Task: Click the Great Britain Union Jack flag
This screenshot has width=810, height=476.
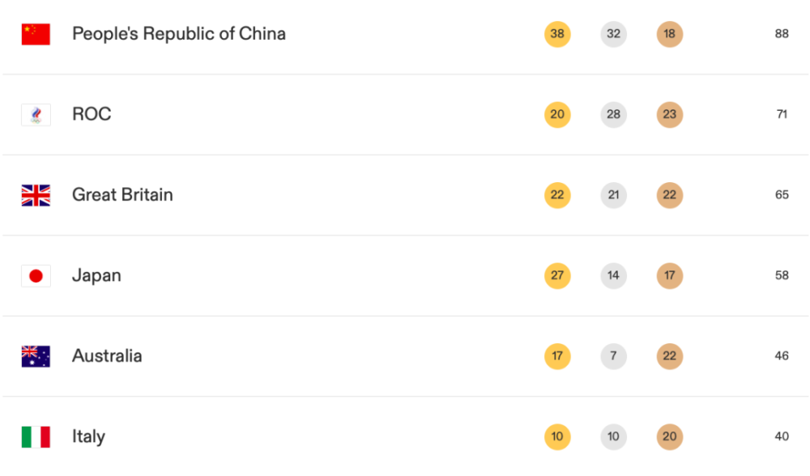Action: tap(36, 195)
